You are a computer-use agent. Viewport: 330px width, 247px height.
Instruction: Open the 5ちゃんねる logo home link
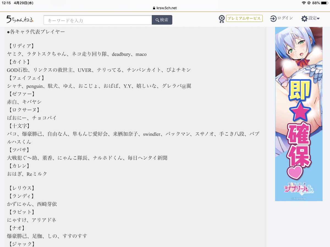click(x=20, y=19)
